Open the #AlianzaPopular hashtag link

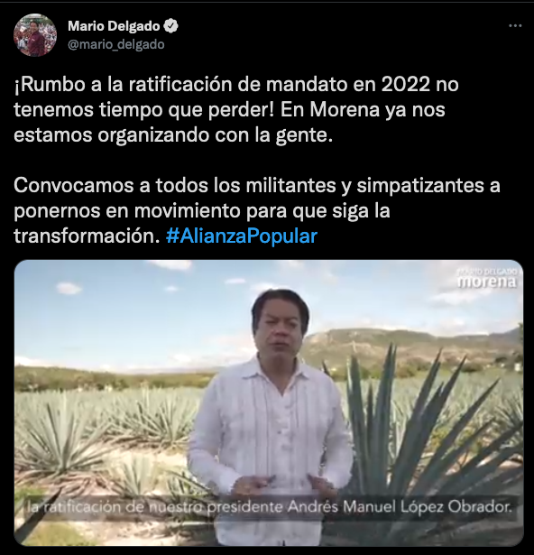tap(242, 236)
